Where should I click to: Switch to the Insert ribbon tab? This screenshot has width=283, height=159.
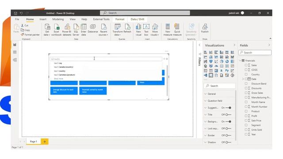[43, 19]
